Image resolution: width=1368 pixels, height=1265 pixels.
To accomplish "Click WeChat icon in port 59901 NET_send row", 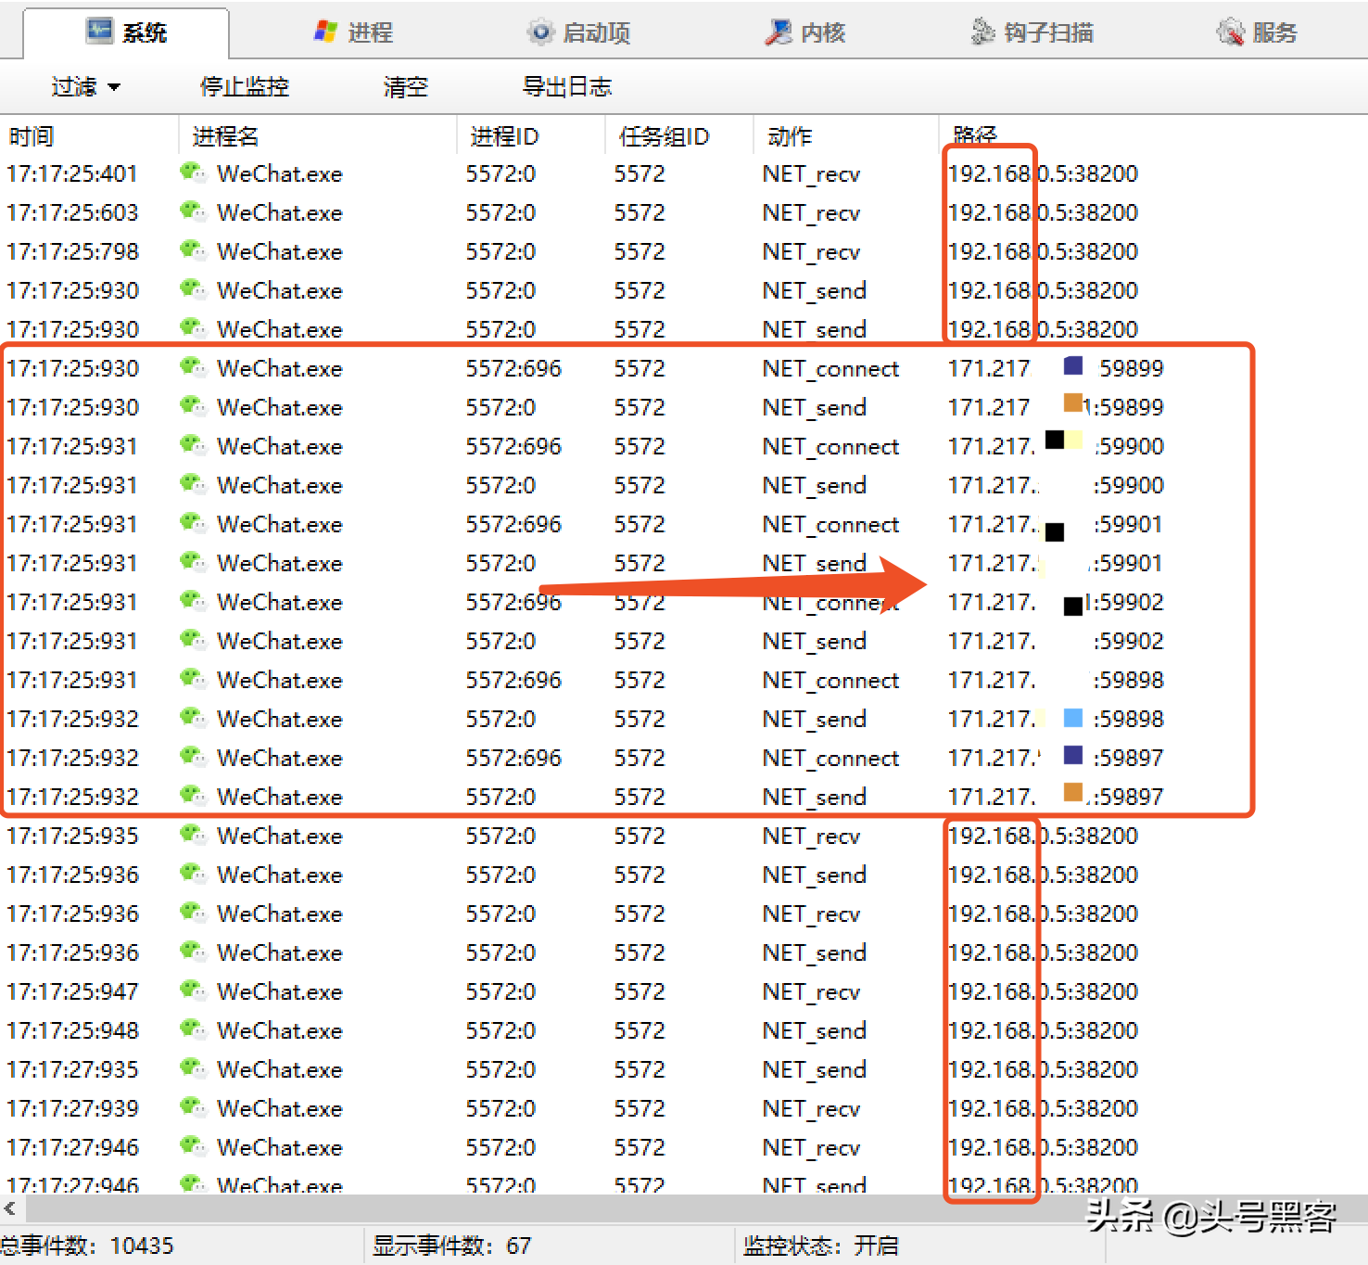I will click(193, 562).
